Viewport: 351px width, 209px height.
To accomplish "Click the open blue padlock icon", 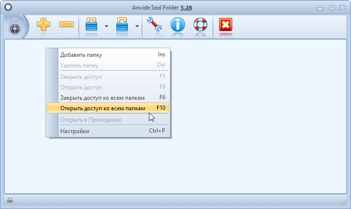I will tap(122, 24).
